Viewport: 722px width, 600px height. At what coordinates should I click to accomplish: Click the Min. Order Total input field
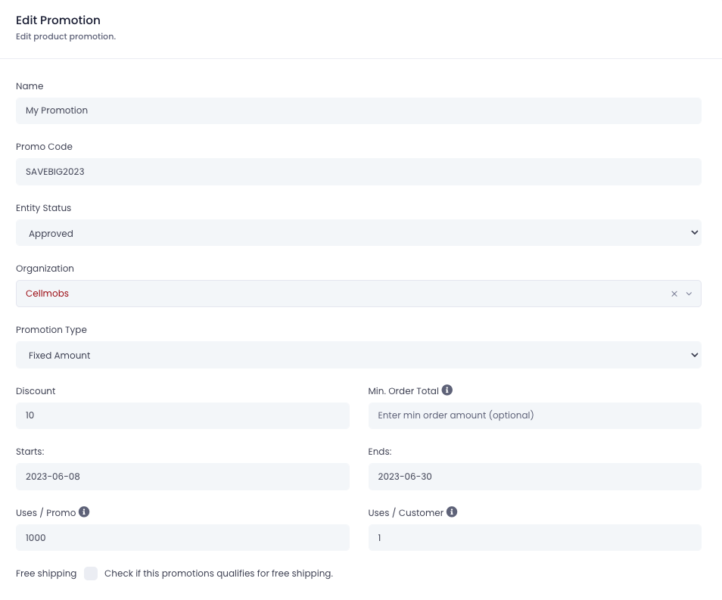[534, 415]
